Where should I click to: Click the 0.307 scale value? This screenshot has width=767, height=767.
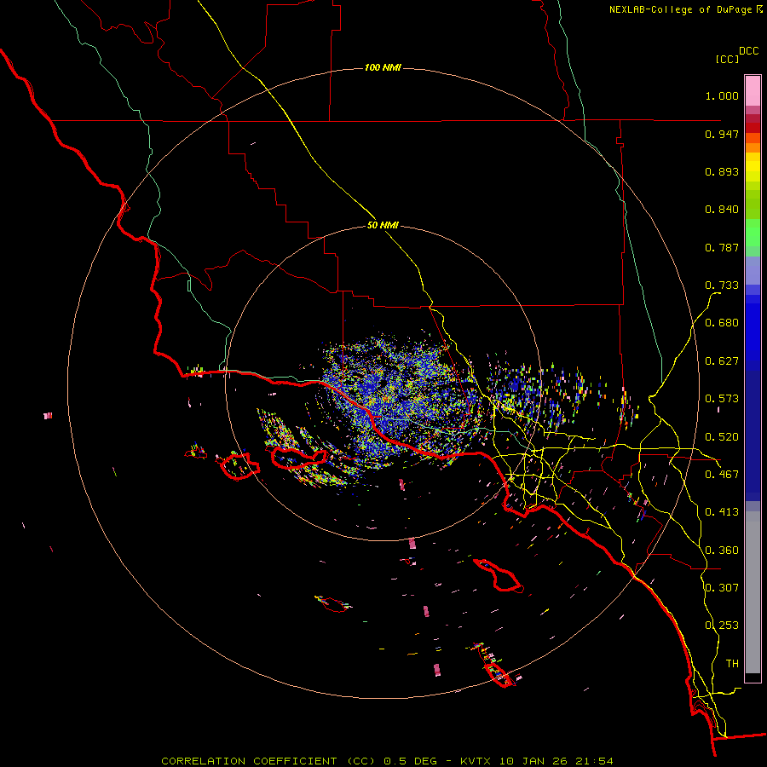[x=722, y=588]
